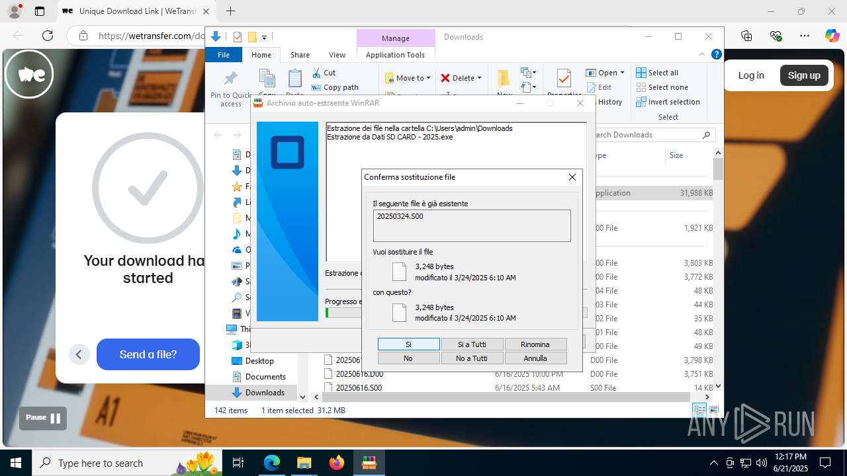Click the existing file's document icon
The image size is (847, 476).
399,272
